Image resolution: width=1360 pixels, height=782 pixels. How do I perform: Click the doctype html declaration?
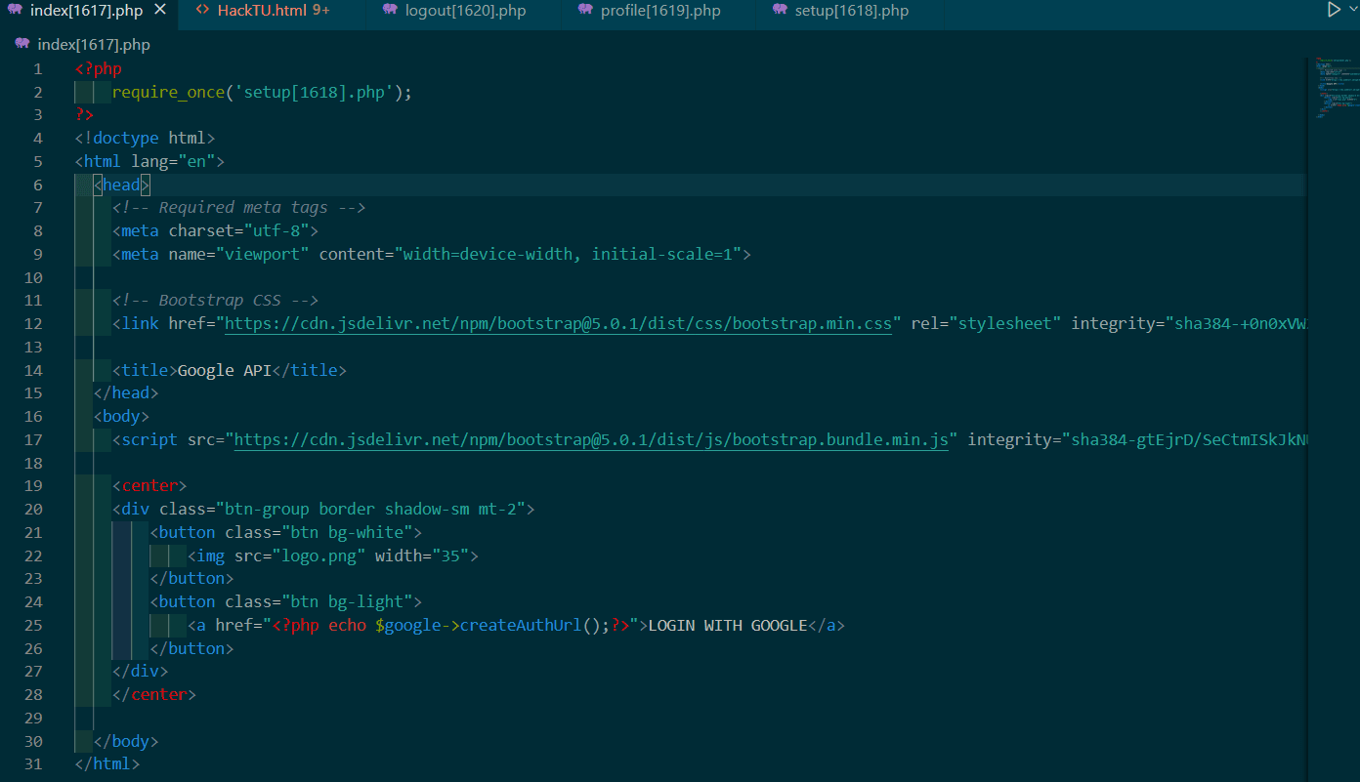coord(145,139)
